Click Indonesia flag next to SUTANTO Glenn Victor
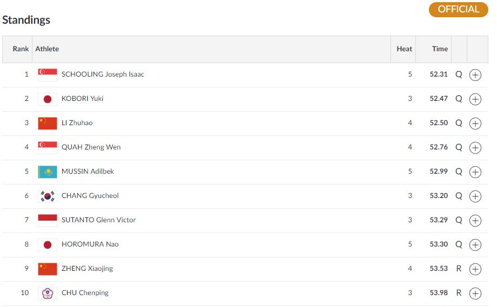 pyautogui.click(x=47, y=220)
